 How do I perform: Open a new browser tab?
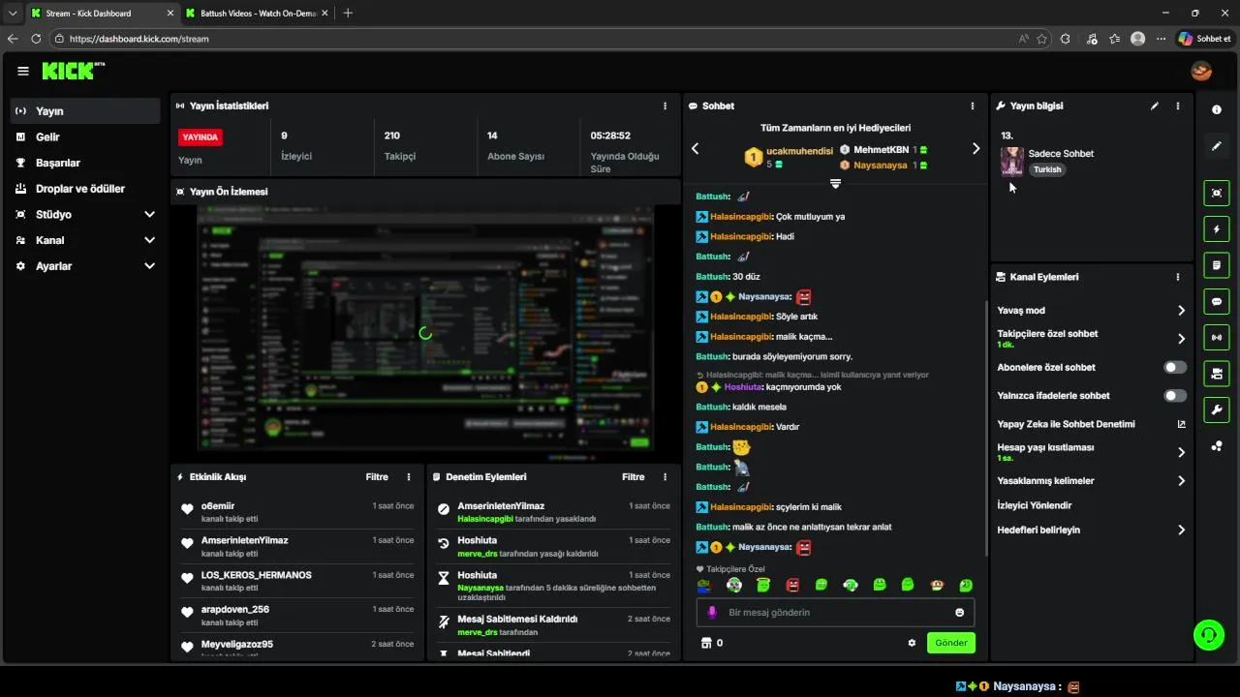[x=348, y=14]
